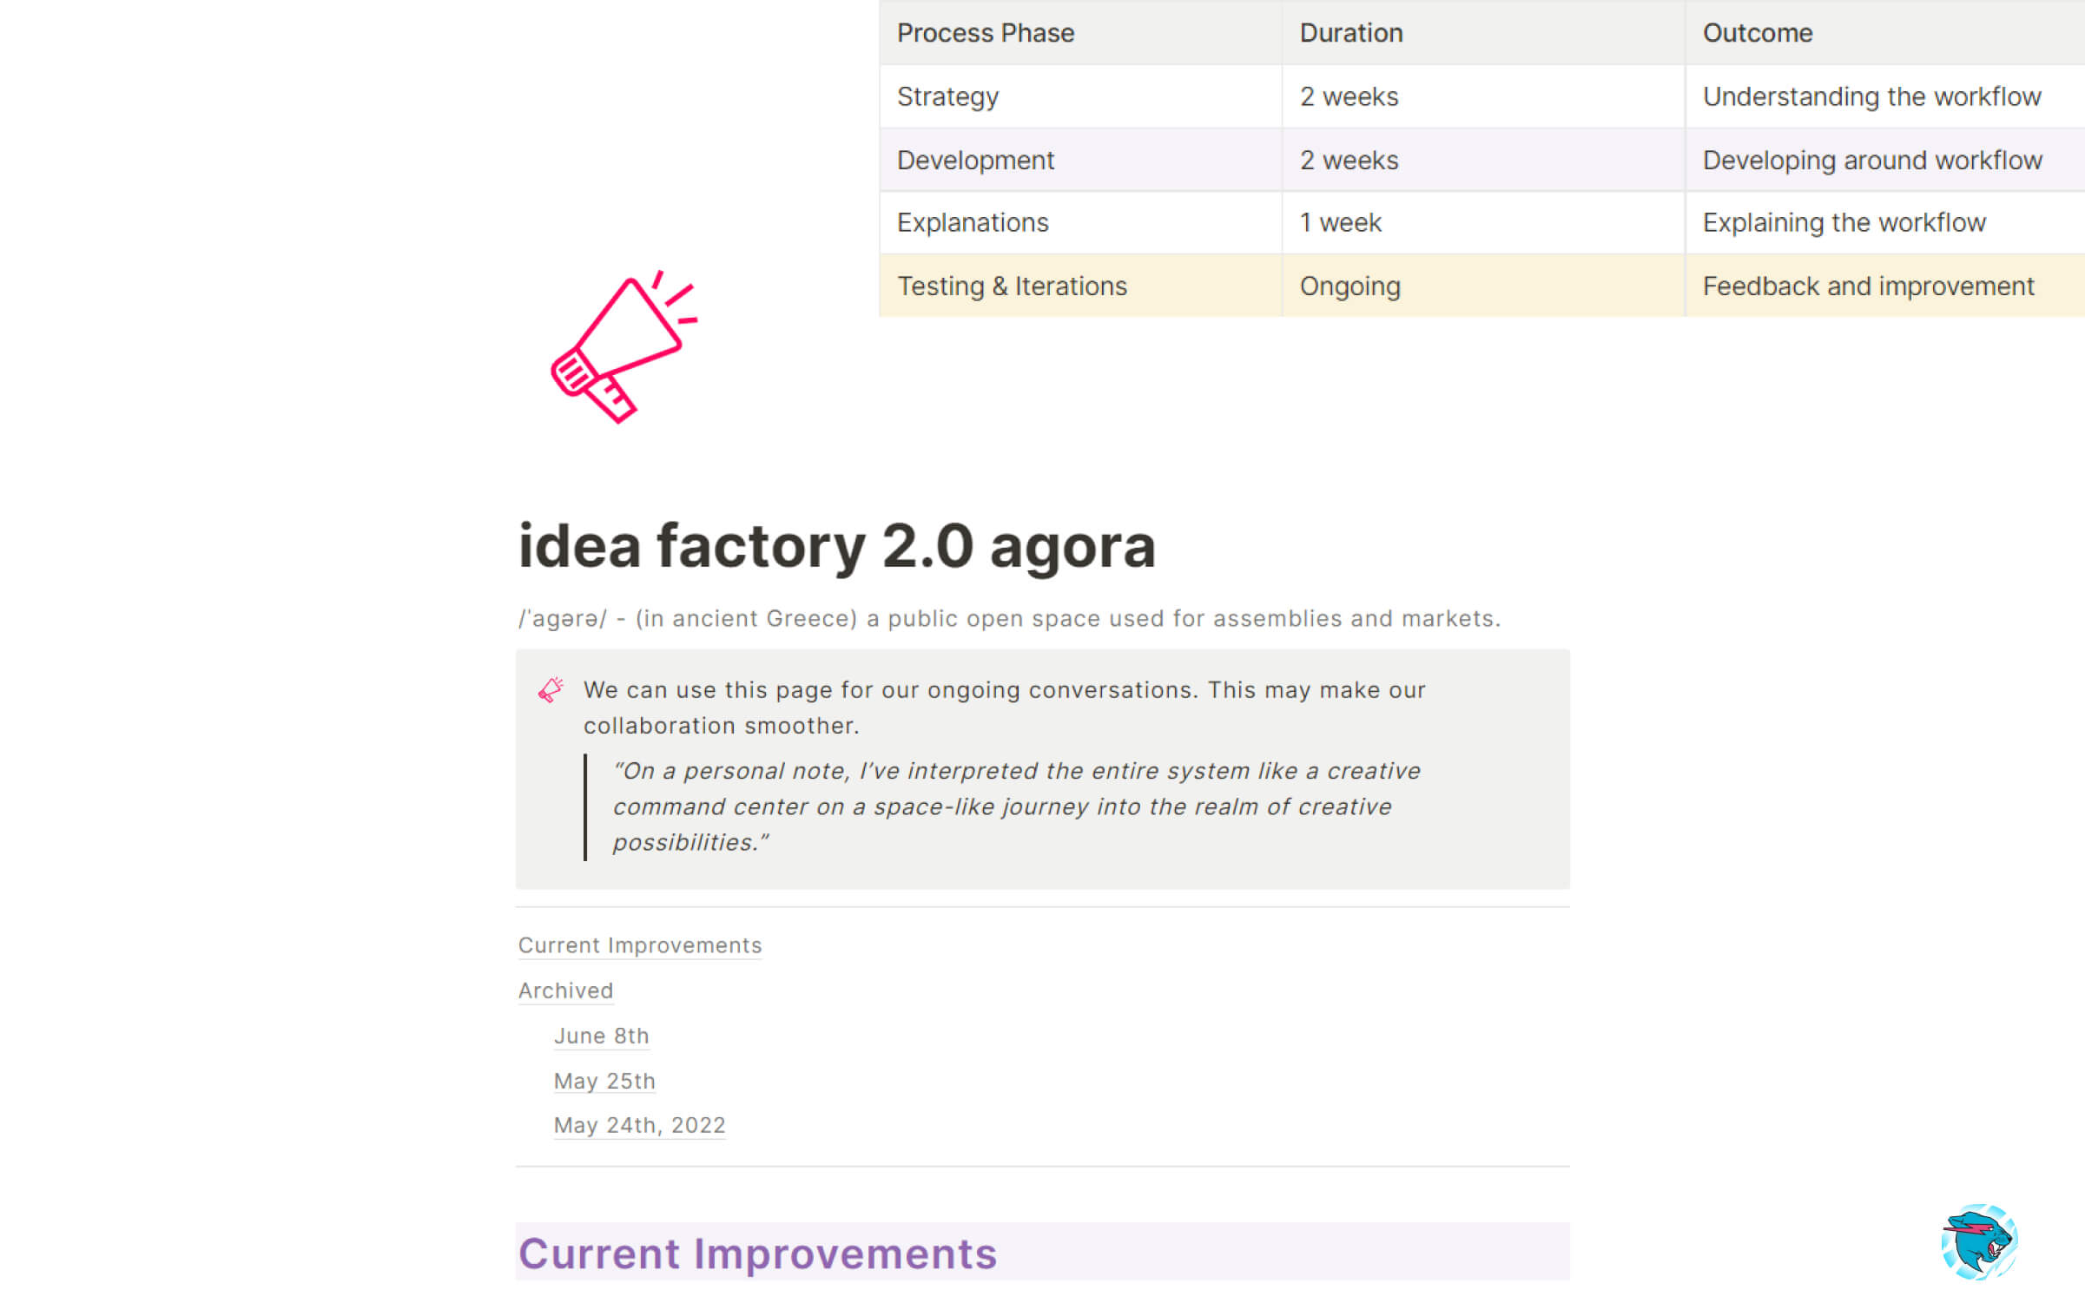This screenshot has height=1303, width=2085.
Task: Click the small megaphone icon in the callout
Action: coord(551,690)
